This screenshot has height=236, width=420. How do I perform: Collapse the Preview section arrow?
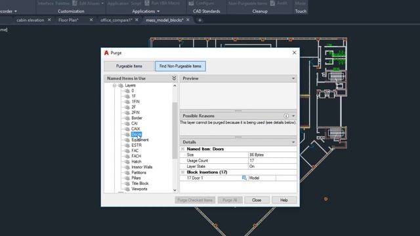pos(293,79)
